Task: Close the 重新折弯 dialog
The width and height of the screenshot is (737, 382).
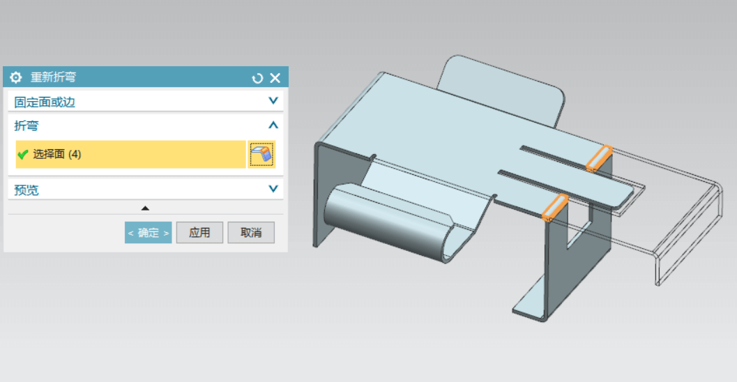Action: click(275, 78)
